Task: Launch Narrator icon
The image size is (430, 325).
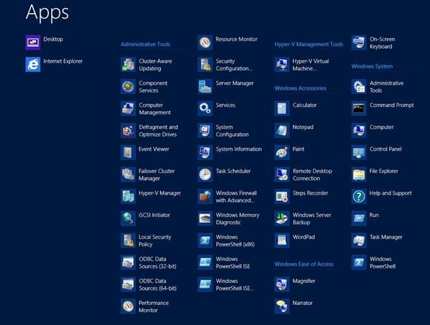Action: click(282, 306)
